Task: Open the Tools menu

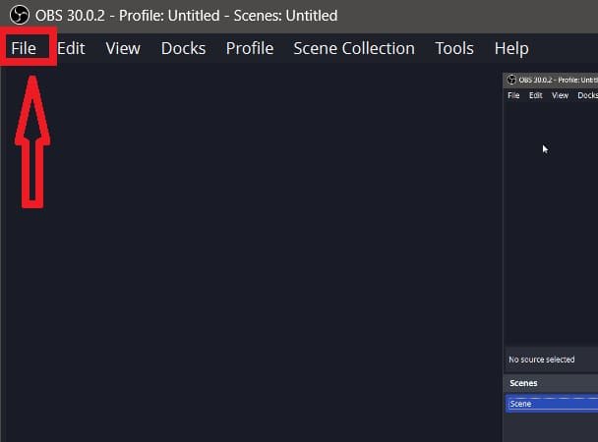Action: [454, 48]
